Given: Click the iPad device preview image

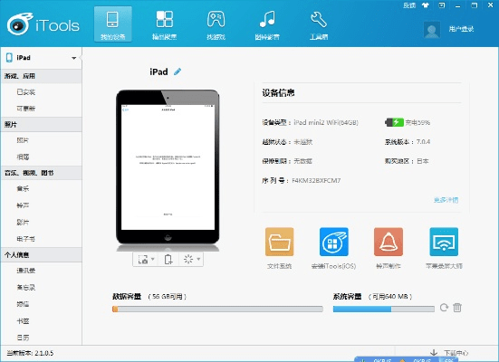Looking at the screenshot, I should click(x=168, y=167).
